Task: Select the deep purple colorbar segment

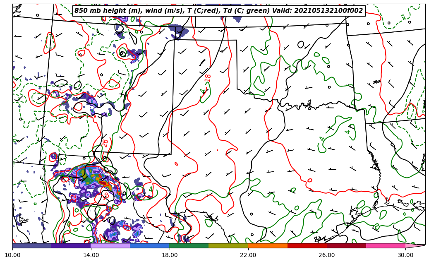Action: point(71,245)
